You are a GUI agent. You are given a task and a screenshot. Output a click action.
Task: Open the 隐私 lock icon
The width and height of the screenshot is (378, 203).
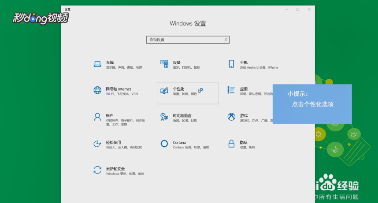coord(231,144)
